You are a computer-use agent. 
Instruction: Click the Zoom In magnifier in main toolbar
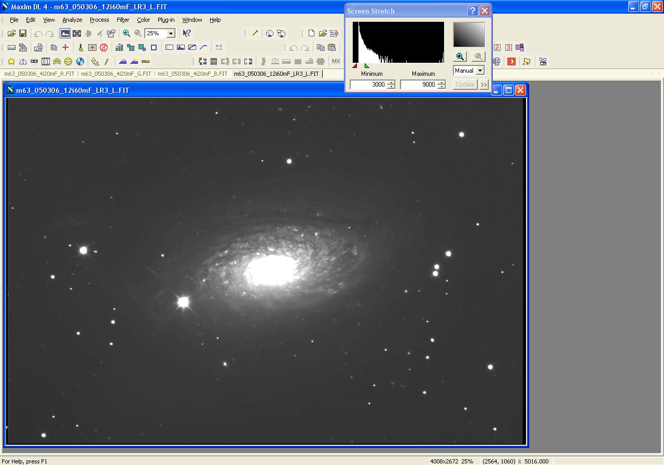(x=126, y=33)
